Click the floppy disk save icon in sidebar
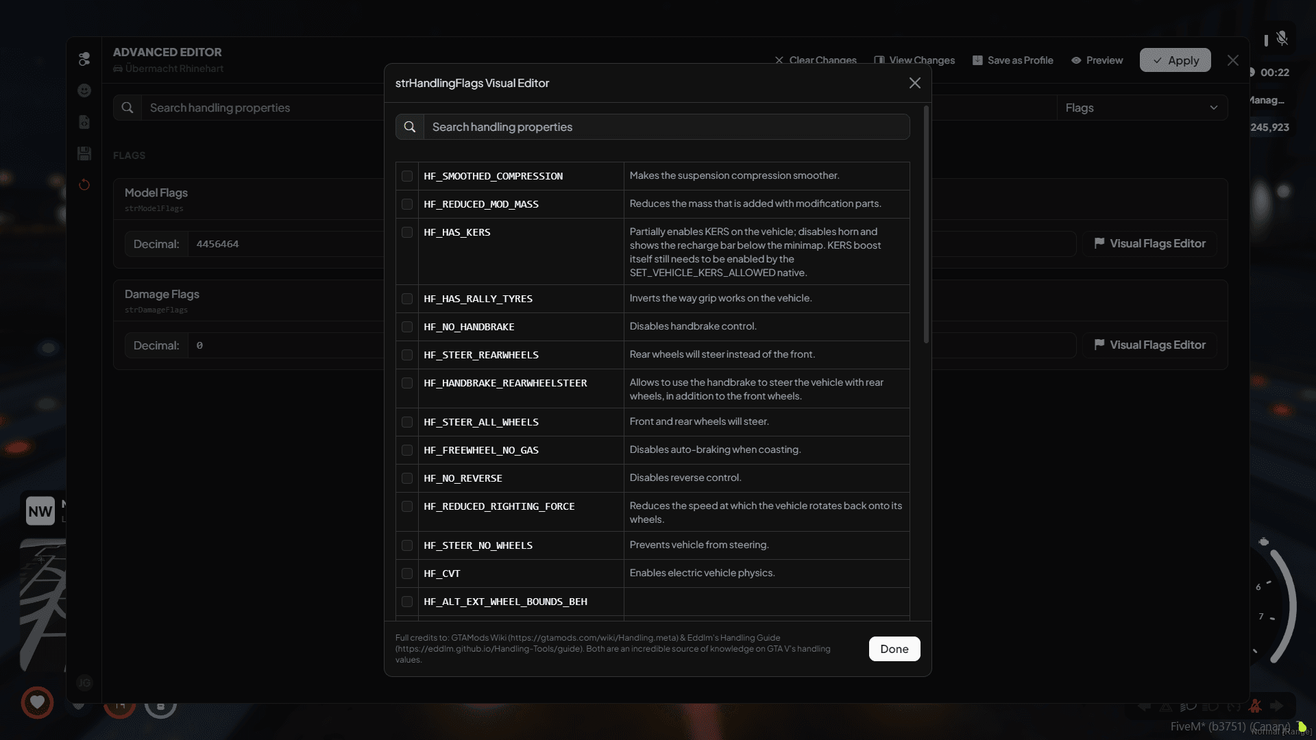Screen dimensions: 1316x740 [x=84, y=153]
